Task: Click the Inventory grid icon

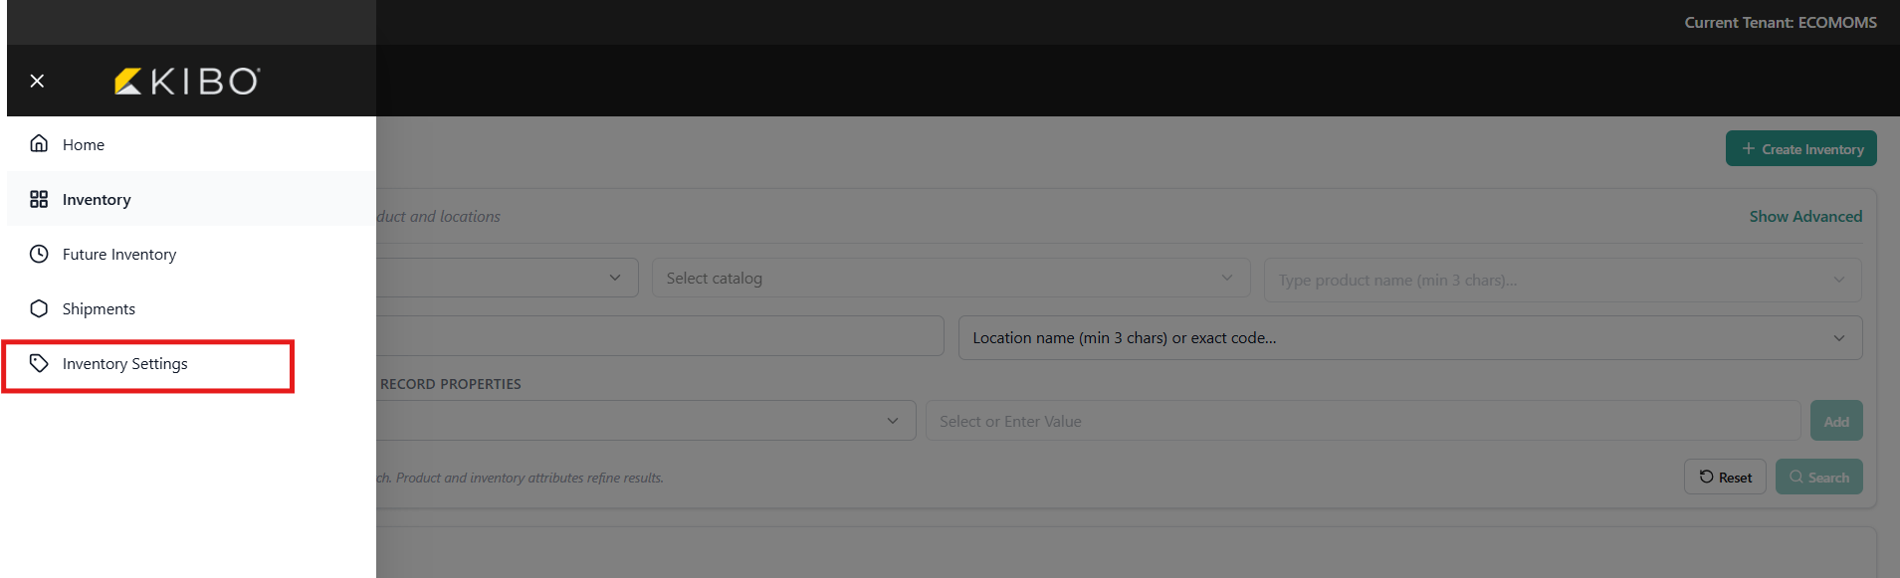Action: [39, 199]
